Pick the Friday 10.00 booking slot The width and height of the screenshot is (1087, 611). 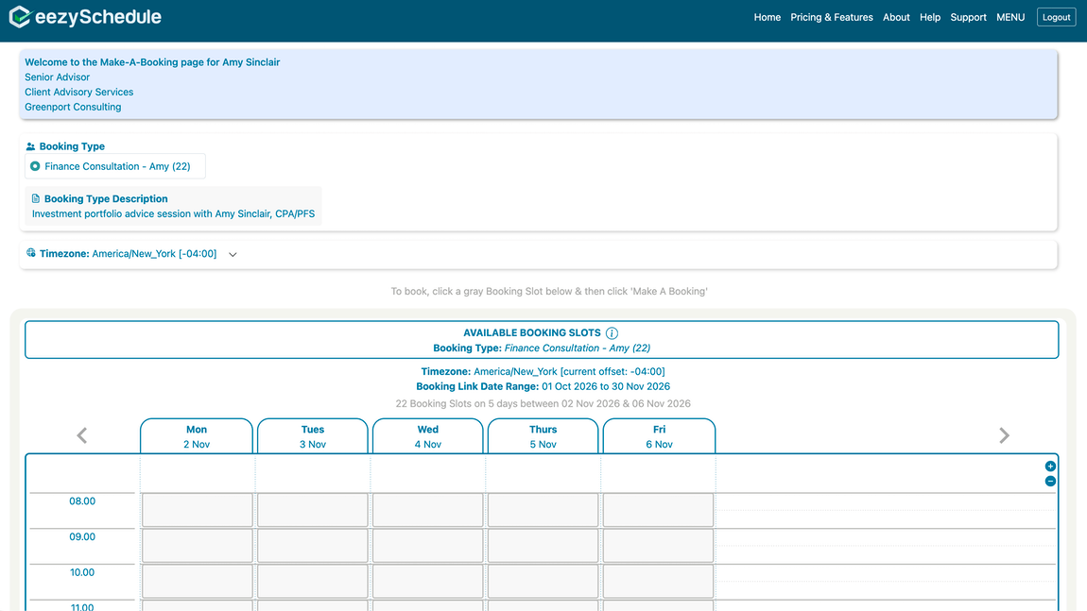coord(659,581)
